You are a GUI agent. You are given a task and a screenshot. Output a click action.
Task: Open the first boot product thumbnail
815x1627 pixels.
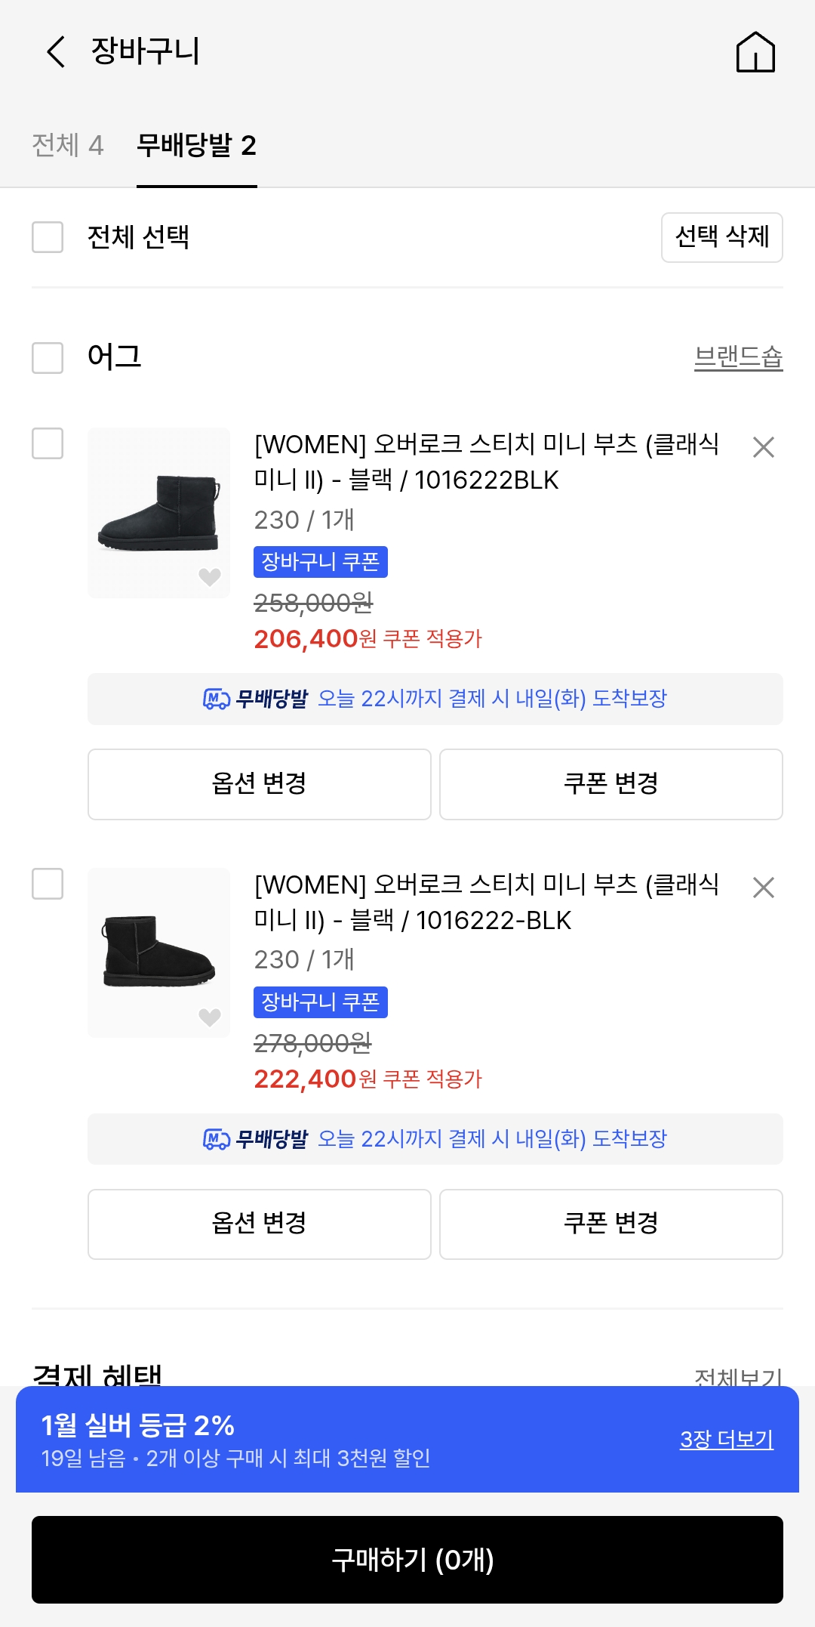click(x=158, y=512)
